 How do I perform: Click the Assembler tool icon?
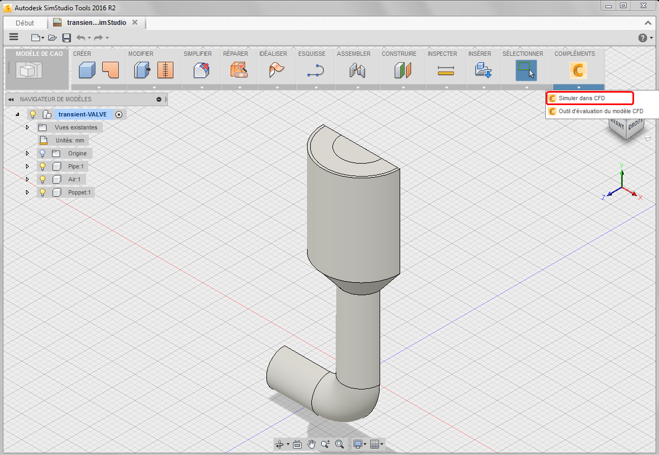357,70
